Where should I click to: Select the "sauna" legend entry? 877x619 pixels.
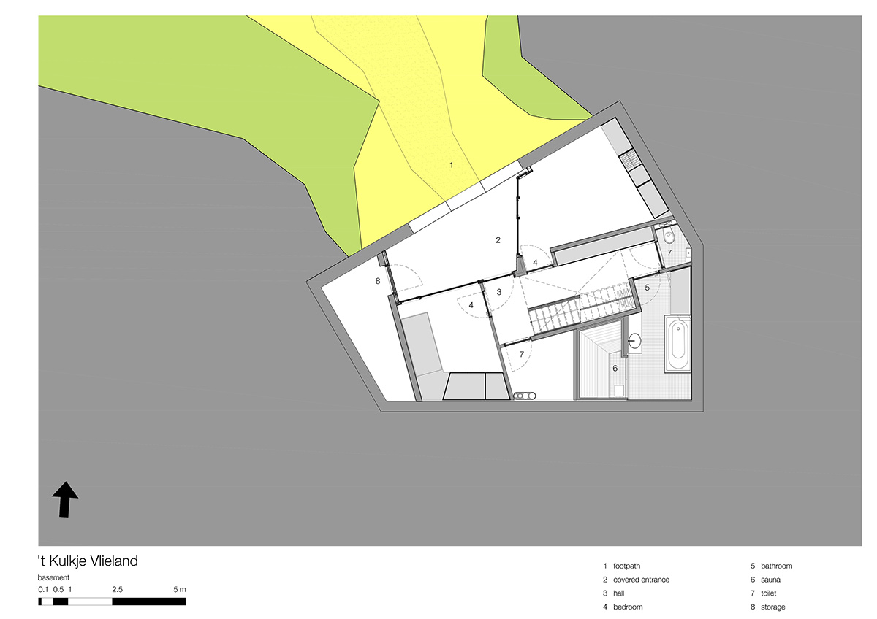[x=771, y=580]
